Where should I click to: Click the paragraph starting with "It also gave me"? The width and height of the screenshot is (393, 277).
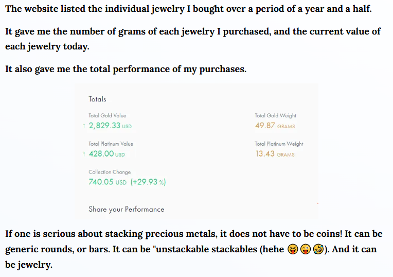pos(126,69)
